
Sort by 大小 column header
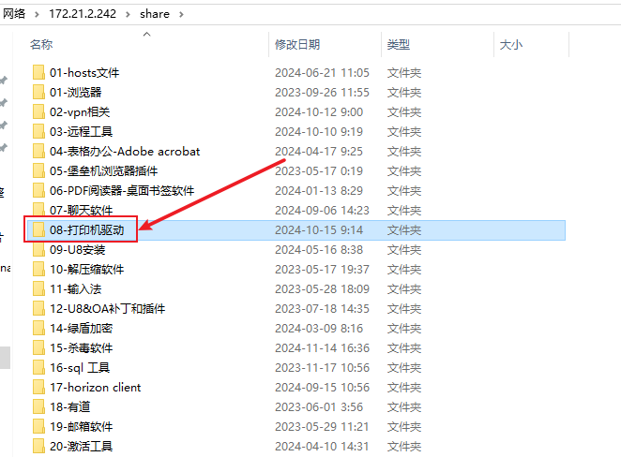pyautogui.click(x=510, y=44)
